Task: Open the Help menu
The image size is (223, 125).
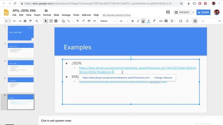Action: tap(96, 15)
